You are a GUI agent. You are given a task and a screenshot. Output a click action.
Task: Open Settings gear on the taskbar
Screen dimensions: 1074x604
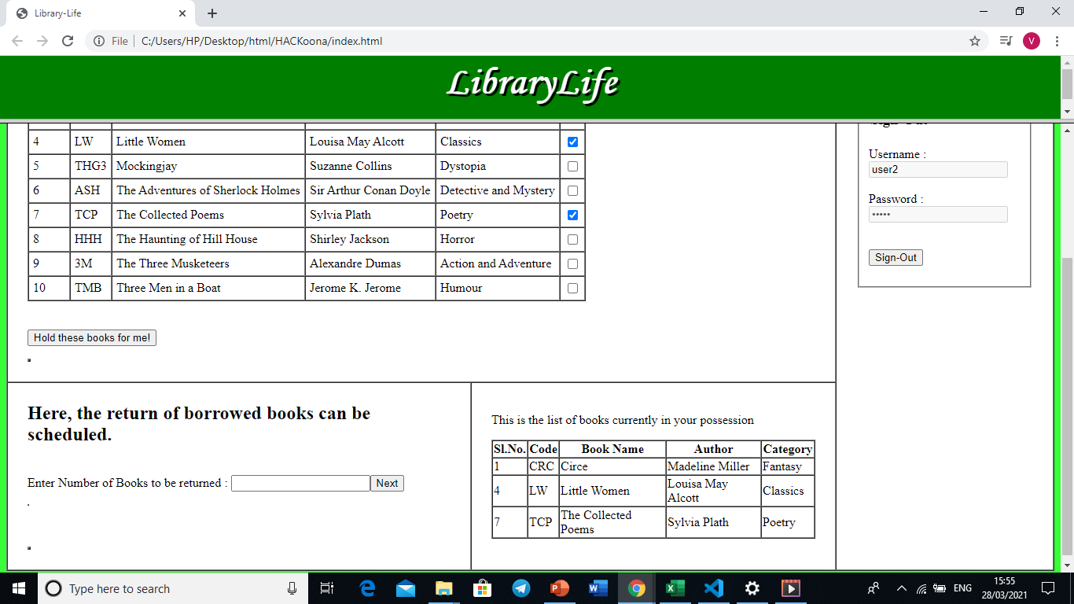(x=752, y=588)
